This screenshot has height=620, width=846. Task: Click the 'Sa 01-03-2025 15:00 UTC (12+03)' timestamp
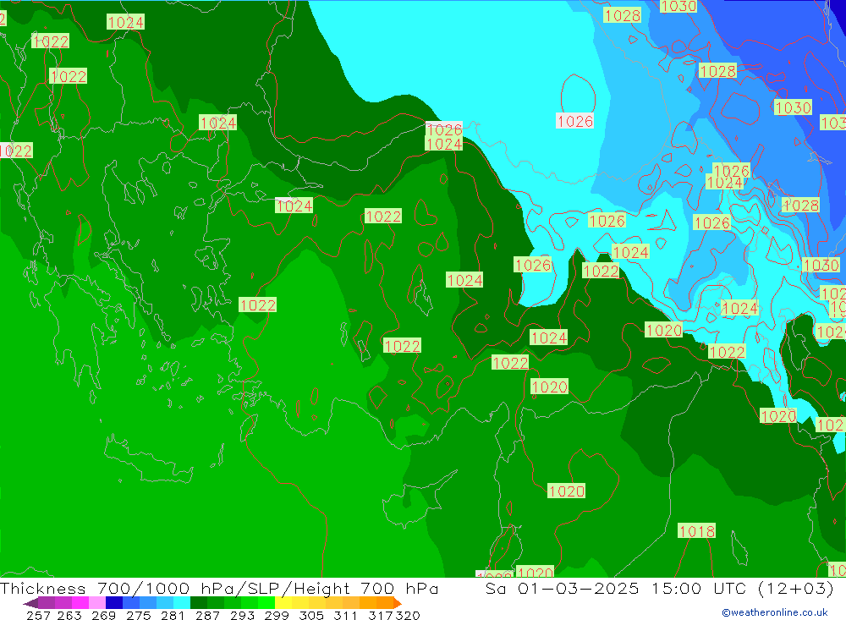(659, 588)
